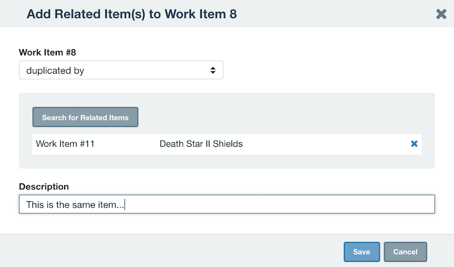
Task: Cancel adding related items
Action: [405, 252]
